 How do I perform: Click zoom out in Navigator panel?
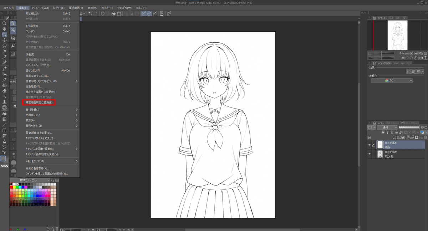(x=407, y=53)
